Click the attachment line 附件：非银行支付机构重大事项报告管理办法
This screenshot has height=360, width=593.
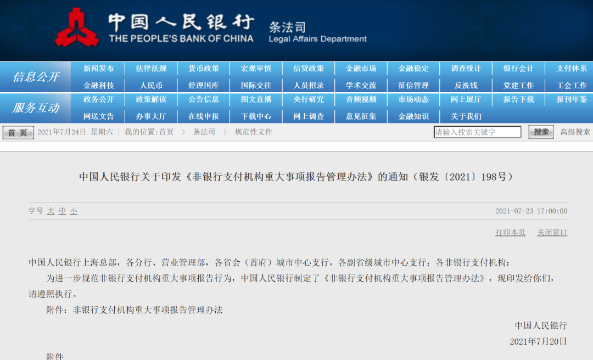pos(135,310)
